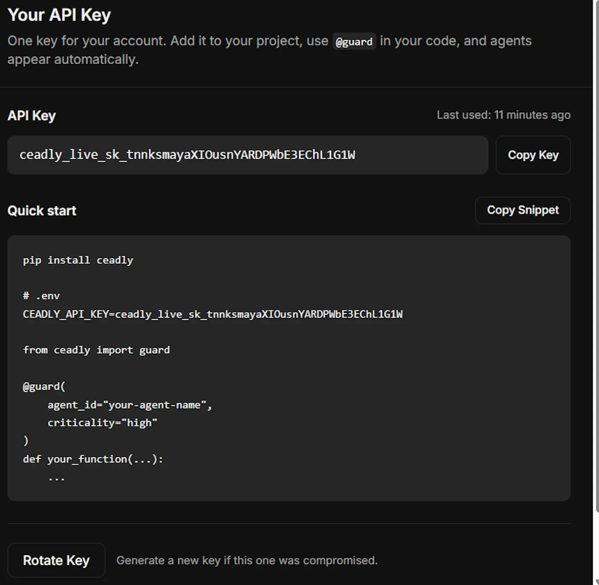This screenshot has height=585, width=599.
Task: Rotate the API key
Action: click(56, 560)
